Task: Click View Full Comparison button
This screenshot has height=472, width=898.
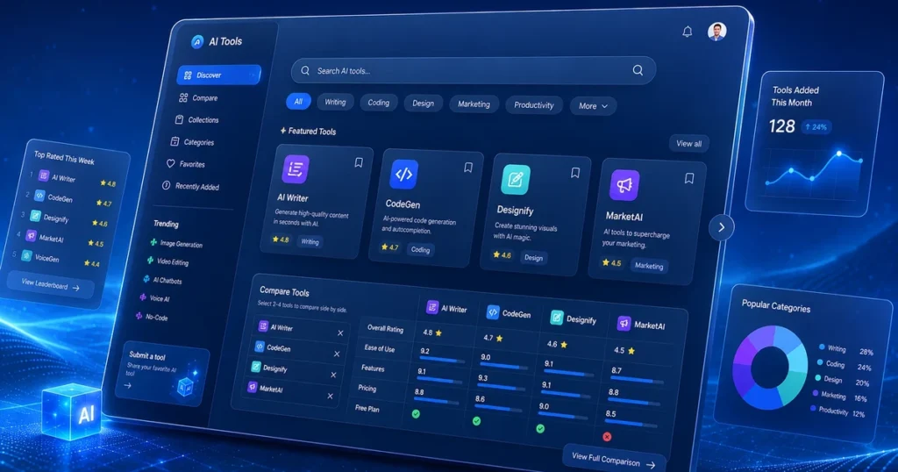Action: [x=614, y=461]
